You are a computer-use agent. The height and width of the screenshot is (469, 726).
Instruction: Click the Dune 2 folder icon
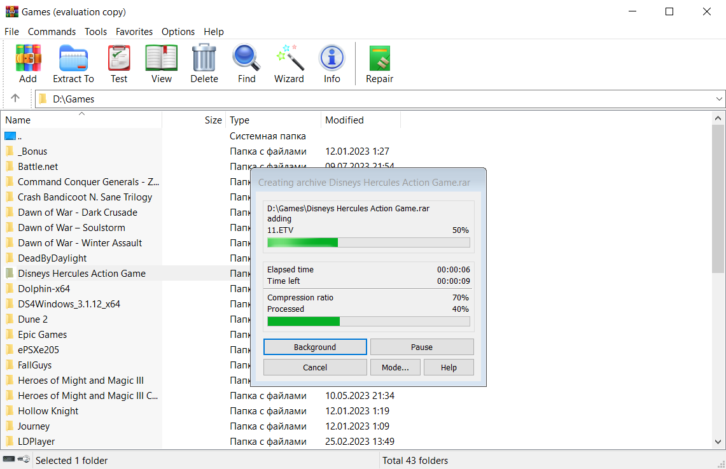(10, 319)
